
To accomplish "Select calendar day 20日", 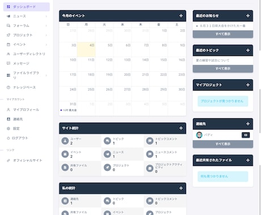I will pyautogui.click(x=123, y=79).
